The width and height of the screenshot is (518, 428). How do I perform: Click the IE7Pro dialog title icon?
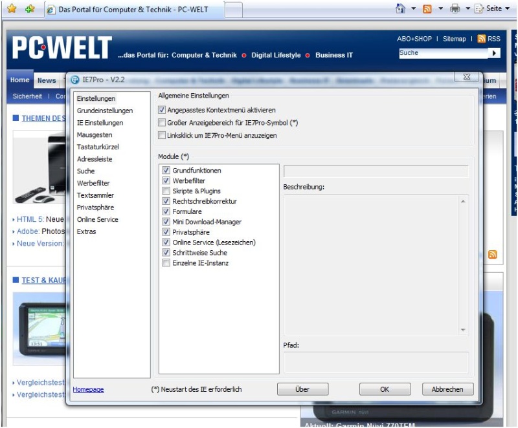point(75,79)
